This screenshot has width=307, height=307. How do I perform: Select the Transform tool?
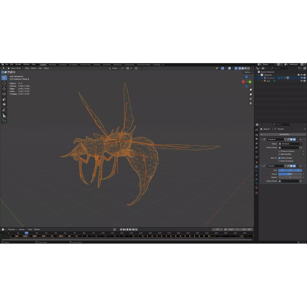point(4,104)
